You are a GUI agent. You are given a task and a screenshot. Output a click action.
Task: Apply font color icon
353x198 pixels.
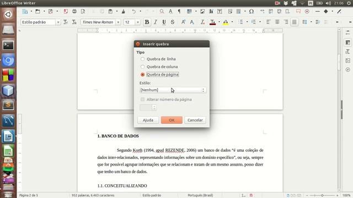tap(212, 22)
